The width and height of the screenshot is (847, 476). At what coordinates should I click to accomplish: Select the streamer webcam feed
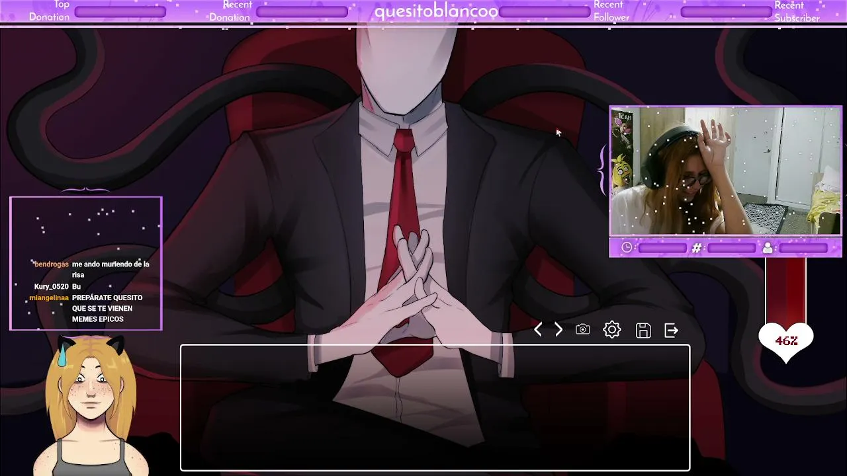point(726,171)
